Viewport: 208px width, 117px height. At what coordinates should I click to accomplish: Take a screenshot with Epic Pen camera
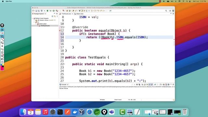tap(2, 59)
